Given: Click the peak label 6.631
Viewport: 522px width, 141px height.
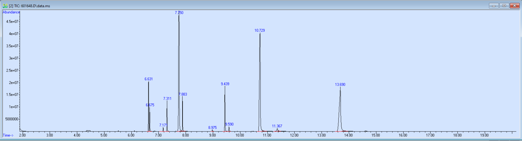Looking at the screenshot, I should pos(148,79).
